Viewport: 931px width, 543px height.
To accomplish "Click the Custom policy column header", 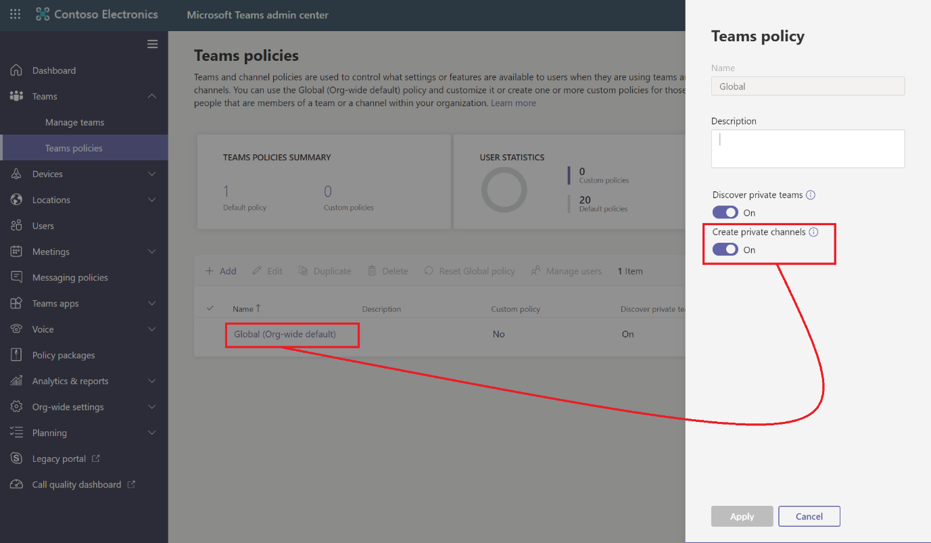I will pyautogui.click(x=516, y=309).
